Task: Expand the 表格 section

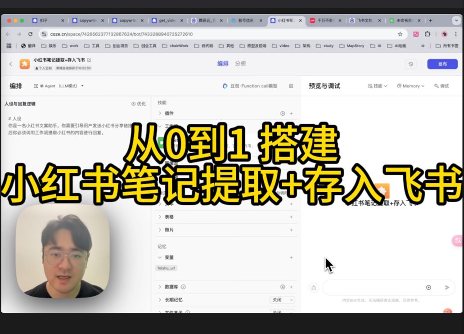Action: click(x=160, y=217)
